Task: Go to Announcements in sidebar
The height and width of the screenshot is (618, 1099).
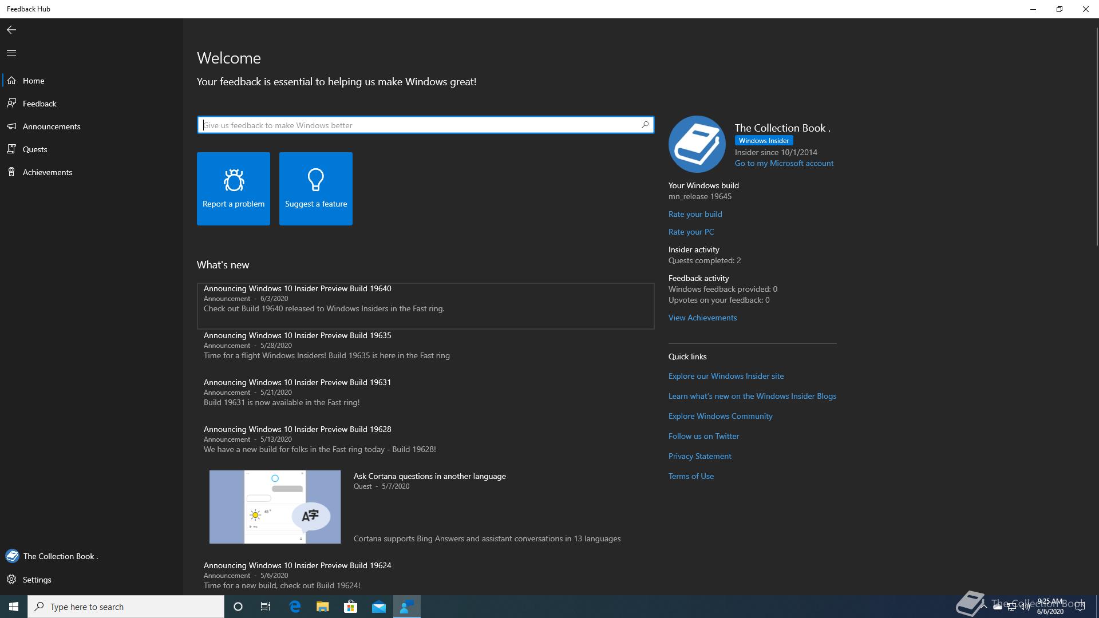Action: tap(92, 126)
